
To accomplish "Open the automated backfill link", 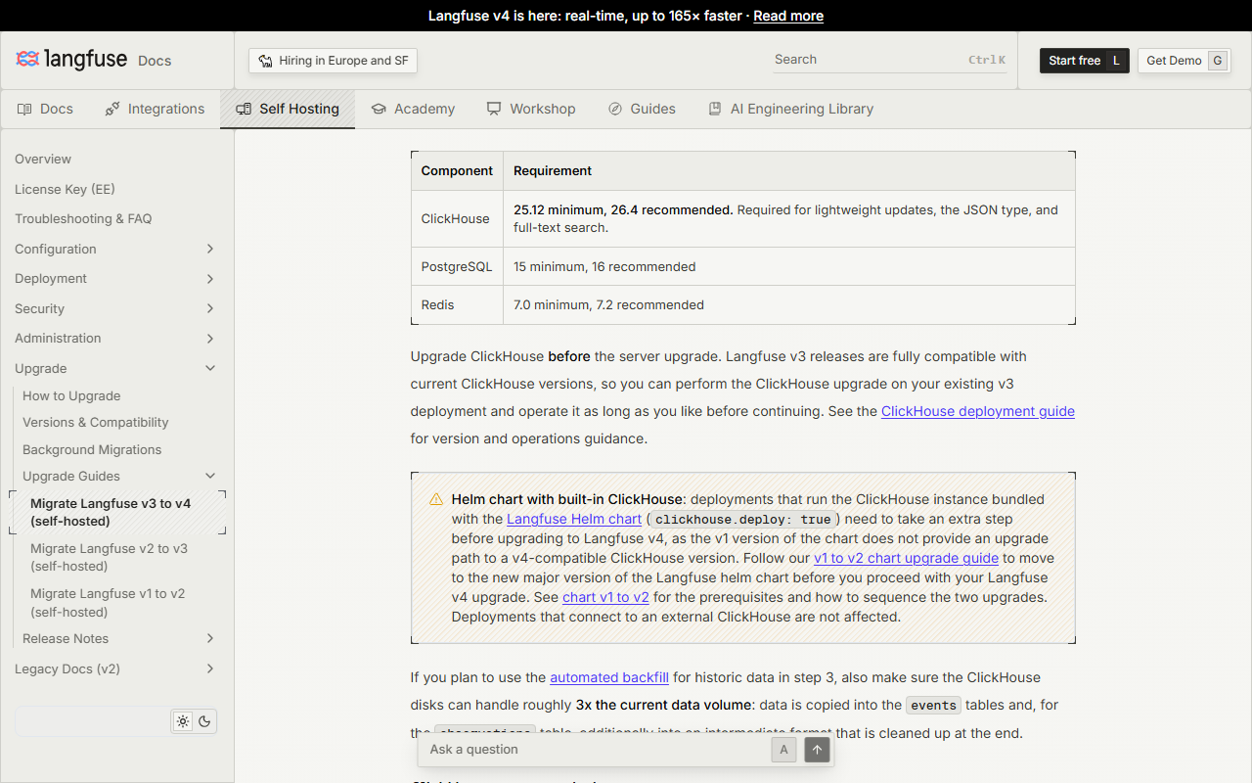I will click(x=609, y=677).
